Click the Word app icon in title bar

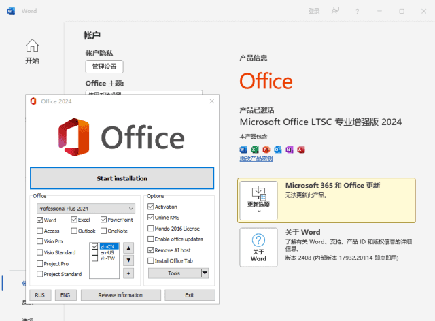11,11
